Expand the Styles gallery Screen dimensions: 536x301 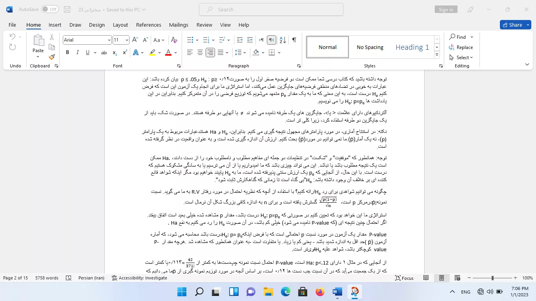tap(437, 55)
